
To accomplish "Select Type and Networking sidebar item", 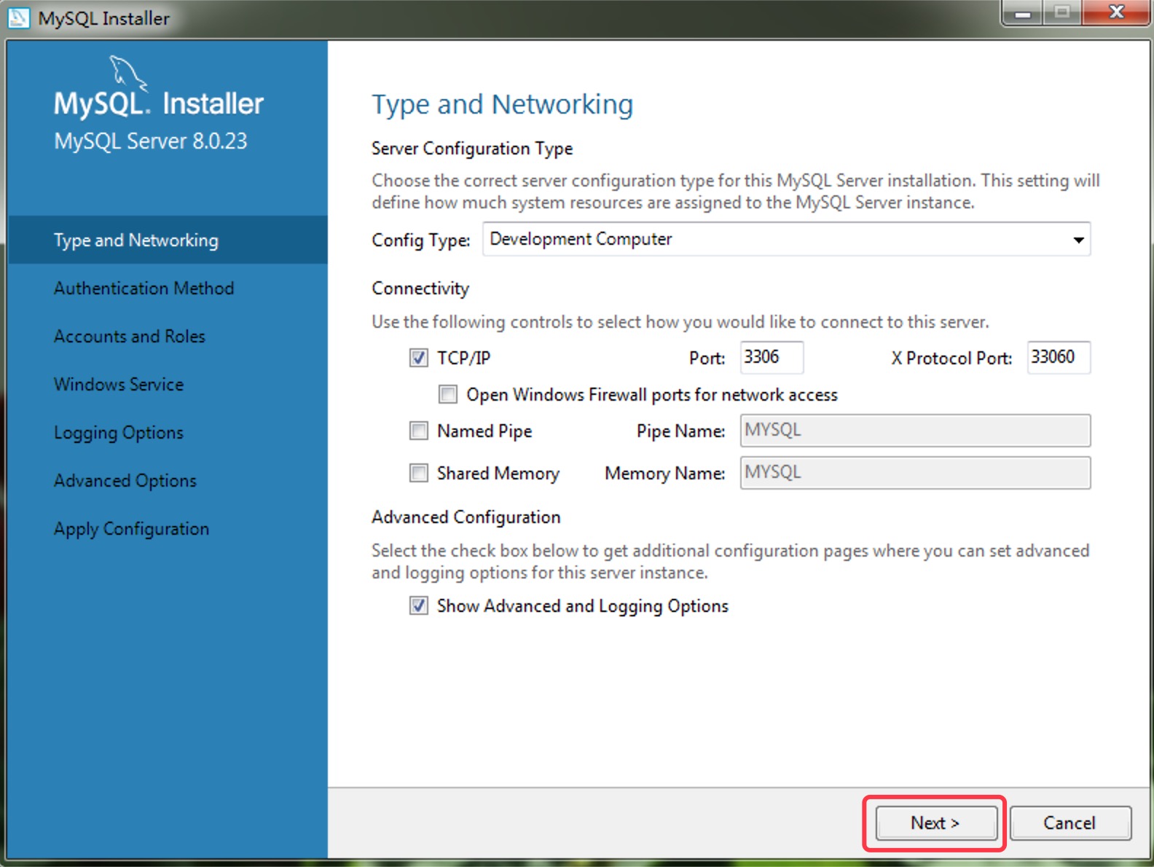I will point(136,240).
